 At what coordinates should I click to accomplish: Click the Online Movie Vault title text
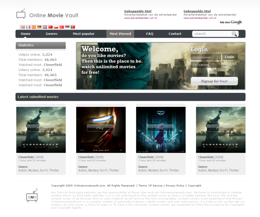(x=54, y=15)
